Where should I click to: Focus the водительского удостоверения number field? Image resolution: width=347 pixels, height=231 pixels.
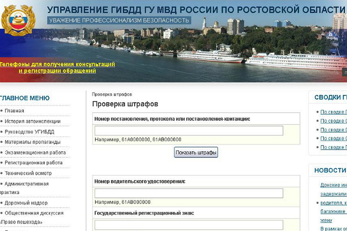click(x=189, y=193)
